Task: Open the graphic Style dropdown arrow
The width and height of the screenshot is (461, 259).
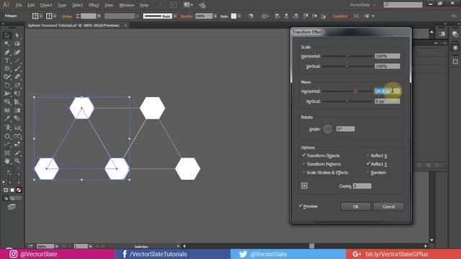Action: 239,16
